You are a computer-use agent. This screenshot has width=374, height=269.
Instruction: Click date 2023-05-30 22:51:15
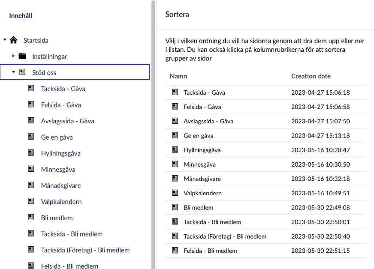click(320, 251)
